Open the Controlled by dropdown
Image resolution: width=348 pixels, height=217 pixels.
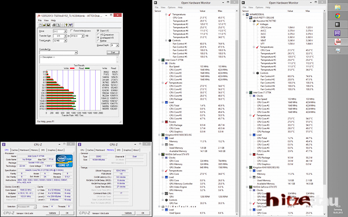tap(76, 53)
